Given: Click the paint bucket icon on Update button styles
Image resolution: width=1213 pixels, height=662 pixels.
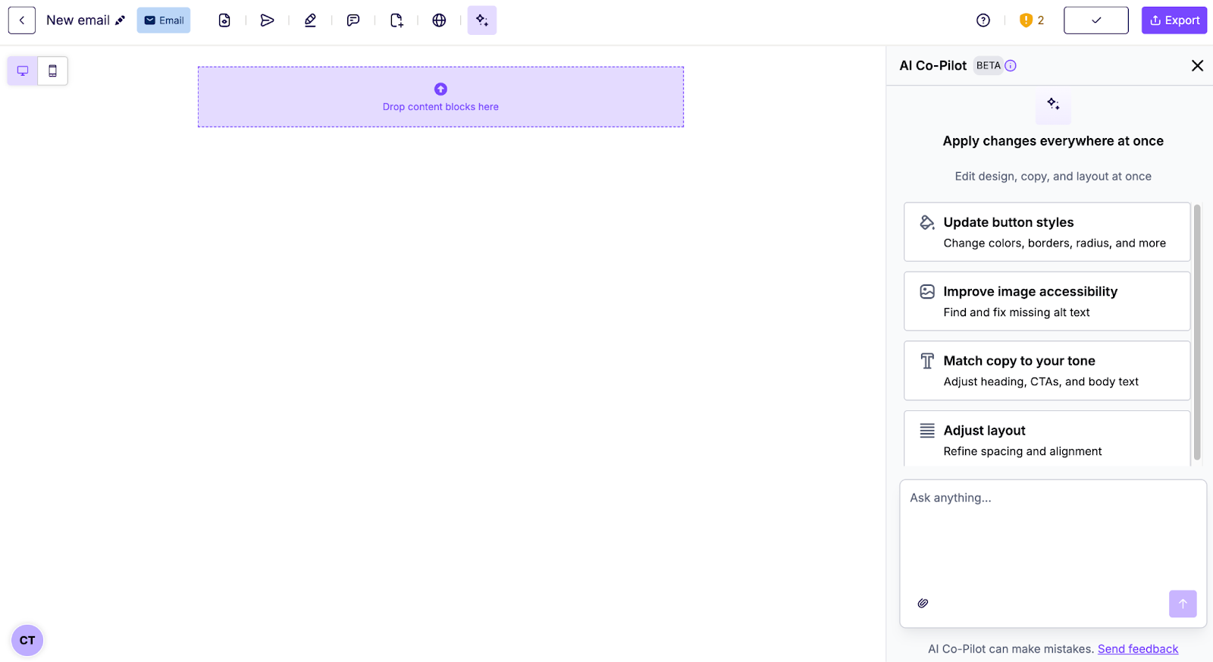Looking at the screenshot, I should (x=927, y=222).
